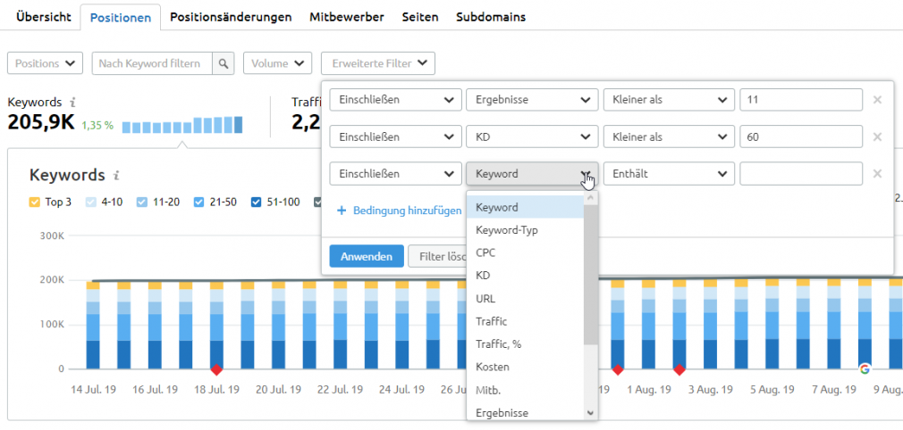This screenshot has height=430, width=903.
Task: Remove the Keyword filter row with X
Action: pyautogui.click(x=877, y=174)
